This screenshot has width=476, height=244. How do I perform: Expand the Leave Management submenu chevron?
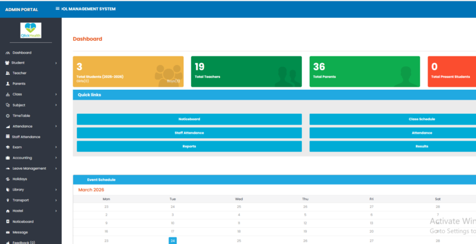tap(56, 168)
